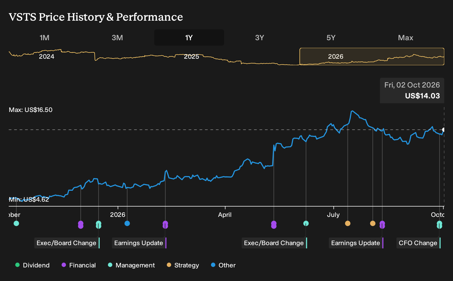Click purple Financial marker in February
Image resolution: width=453 pixels, height=281 pixels.
pyautogui.click(x=165, y=225)
